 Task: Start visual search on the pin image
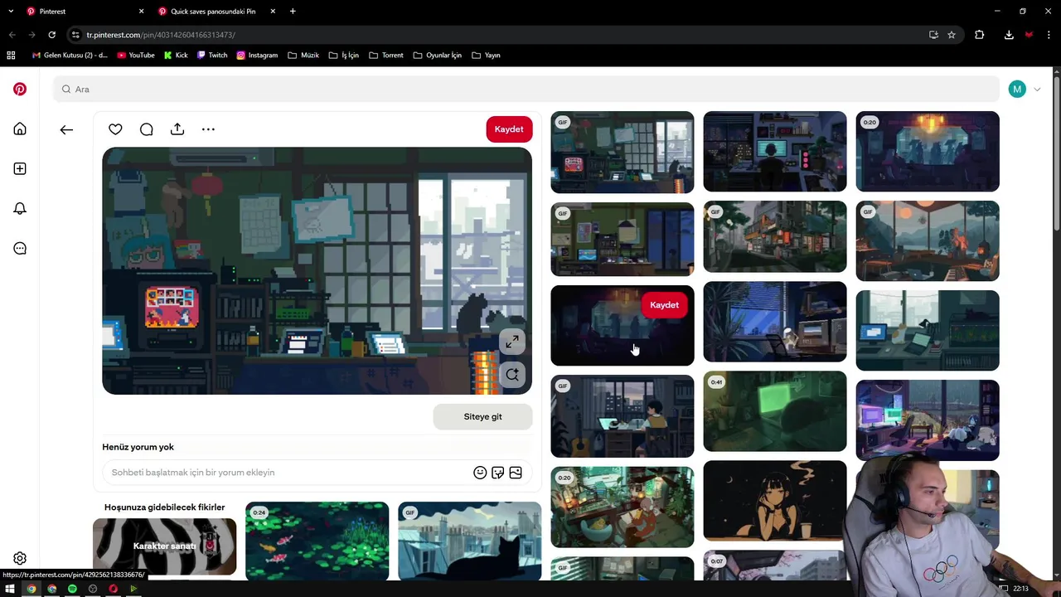tap(512, 375)
